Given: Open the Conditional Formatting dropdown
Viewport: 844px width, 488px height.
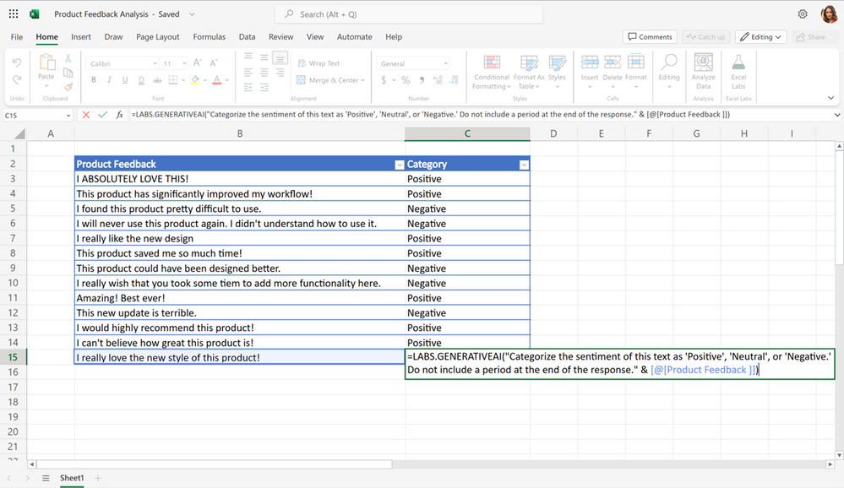Looking at the screenshot, I should (491, 73).
